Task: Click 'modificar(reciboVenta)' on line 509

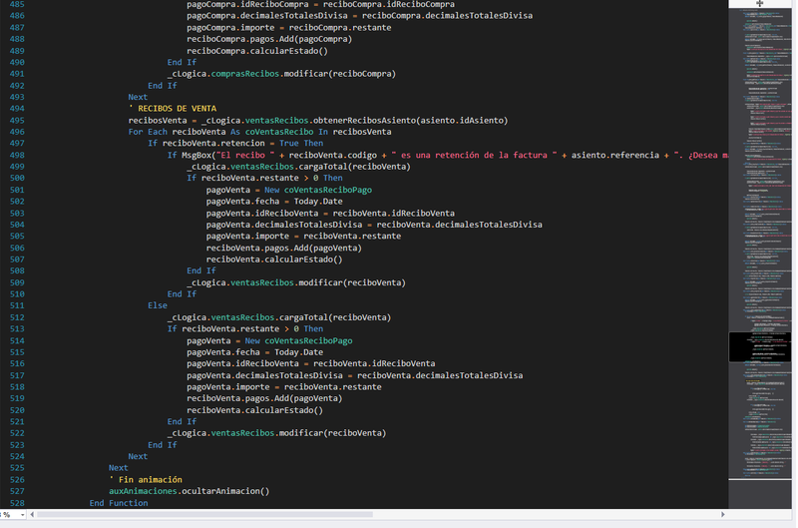Action: pos(352,282)
